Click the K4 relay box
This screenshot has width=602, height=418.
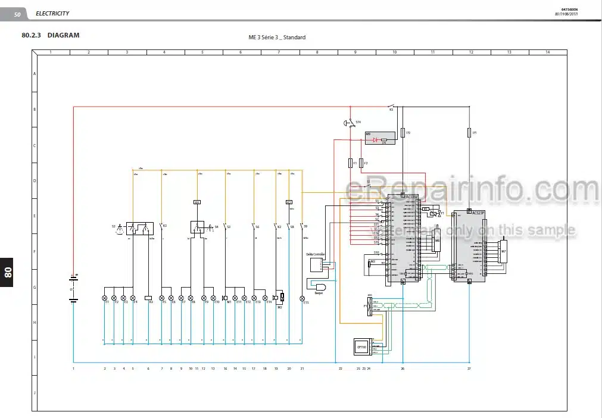click(197, 202)
